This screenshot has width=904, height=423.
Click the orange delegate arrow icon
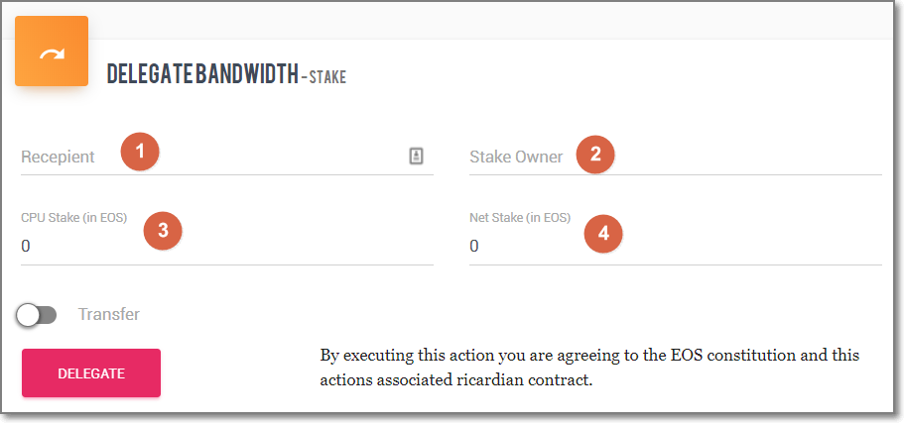click(x=51, y=52)
